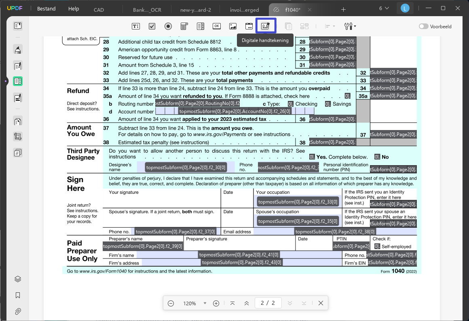The width and height of the screenshot is (469, 321).
Task: Switch to the CAD tab
Action: 99,10
